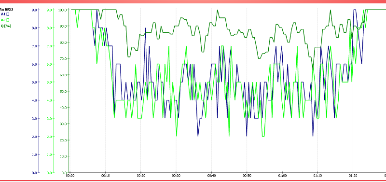The width and height of the screenshot is (386, 182).
Task: Select the A2 legend entry
Action: click(x=5, y=20)
